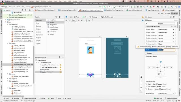Image resolution: width=181 pixels, height=102 pixels.
Task: Collapse the drawable folder in project tree
Action: coord(8,25)
